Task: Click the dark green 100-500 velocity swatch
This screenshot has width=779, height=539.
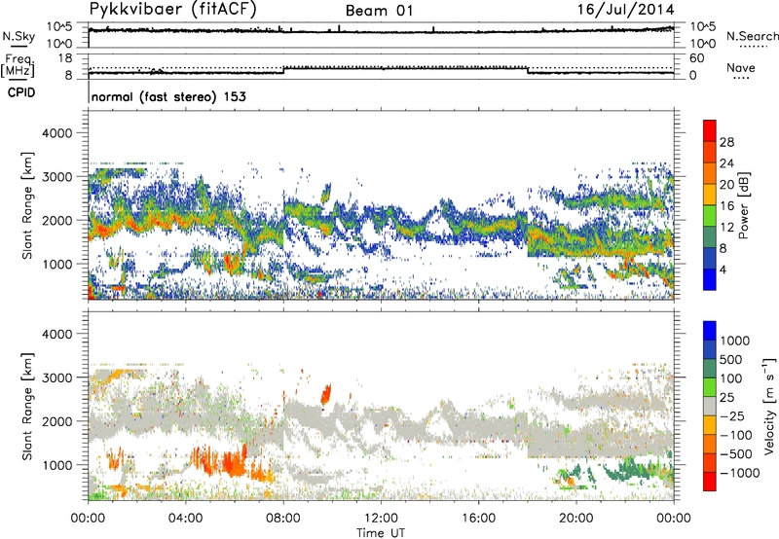Action: click(x=710, y=369)
